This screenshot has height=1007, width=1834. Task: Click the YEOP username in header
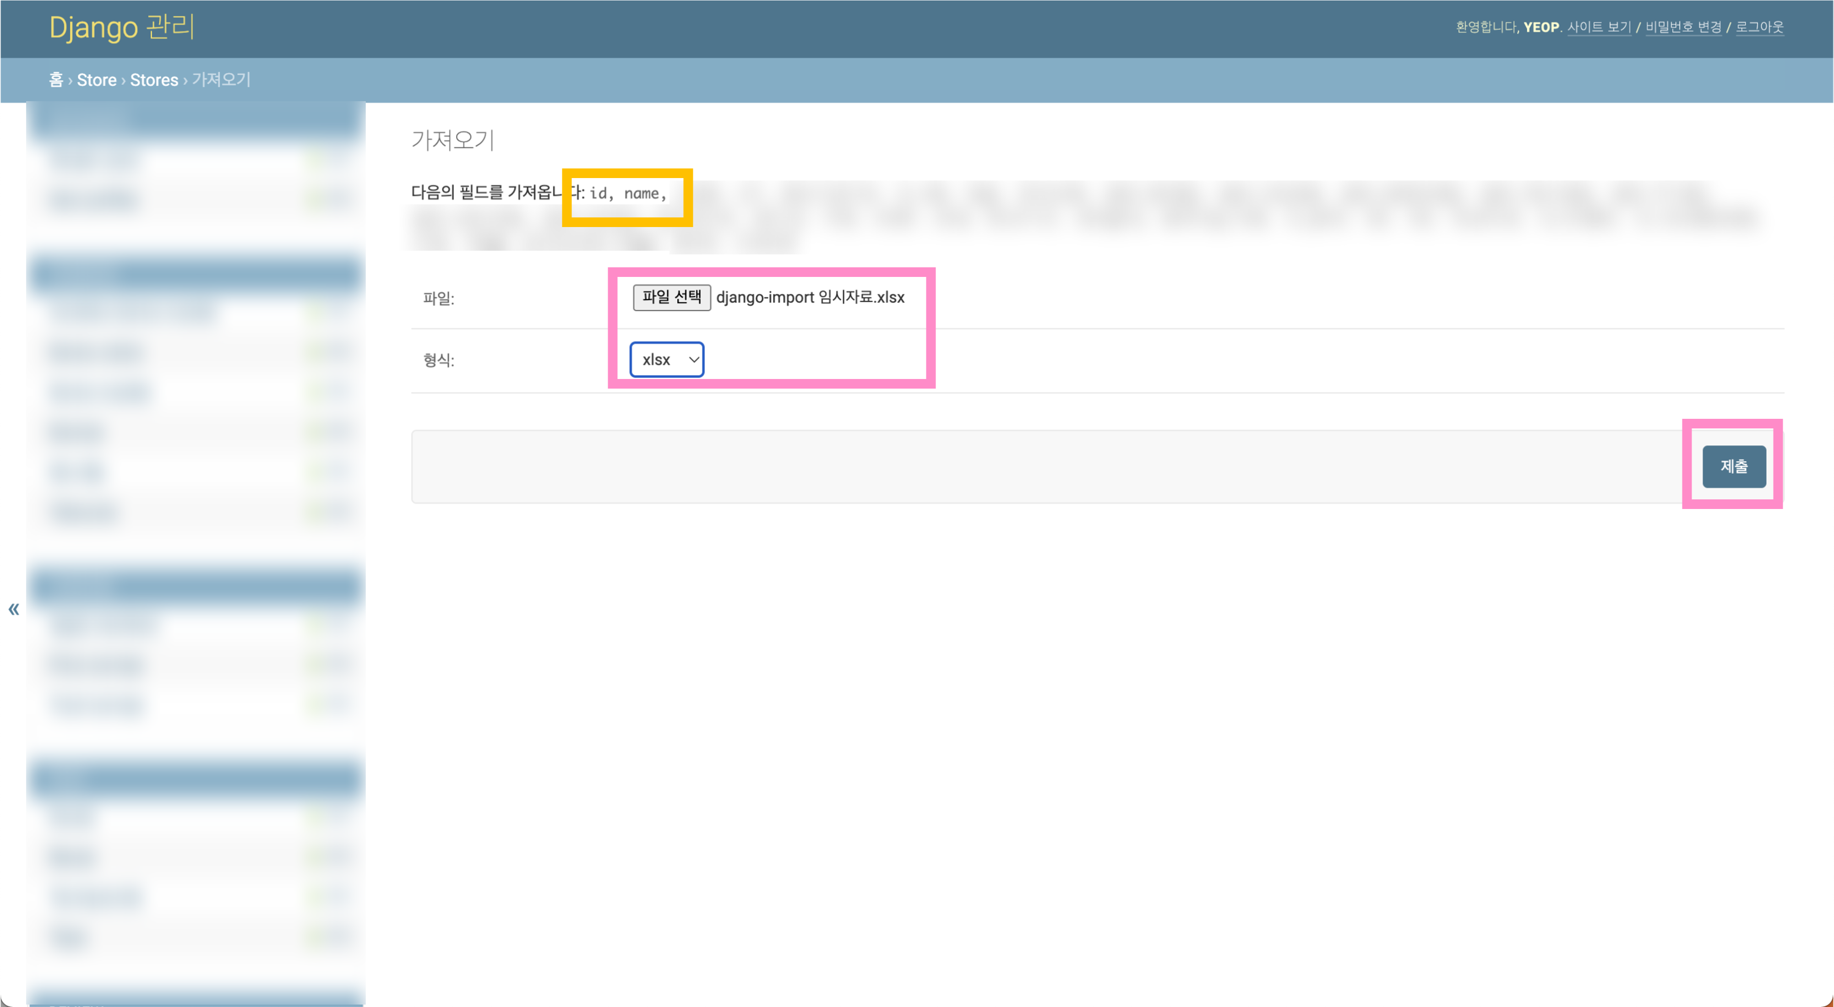point(1540,27)
